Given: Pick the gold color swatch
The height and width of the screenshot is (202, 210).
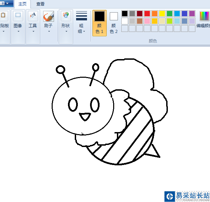Looking at the screenshot, I should 155,21.
